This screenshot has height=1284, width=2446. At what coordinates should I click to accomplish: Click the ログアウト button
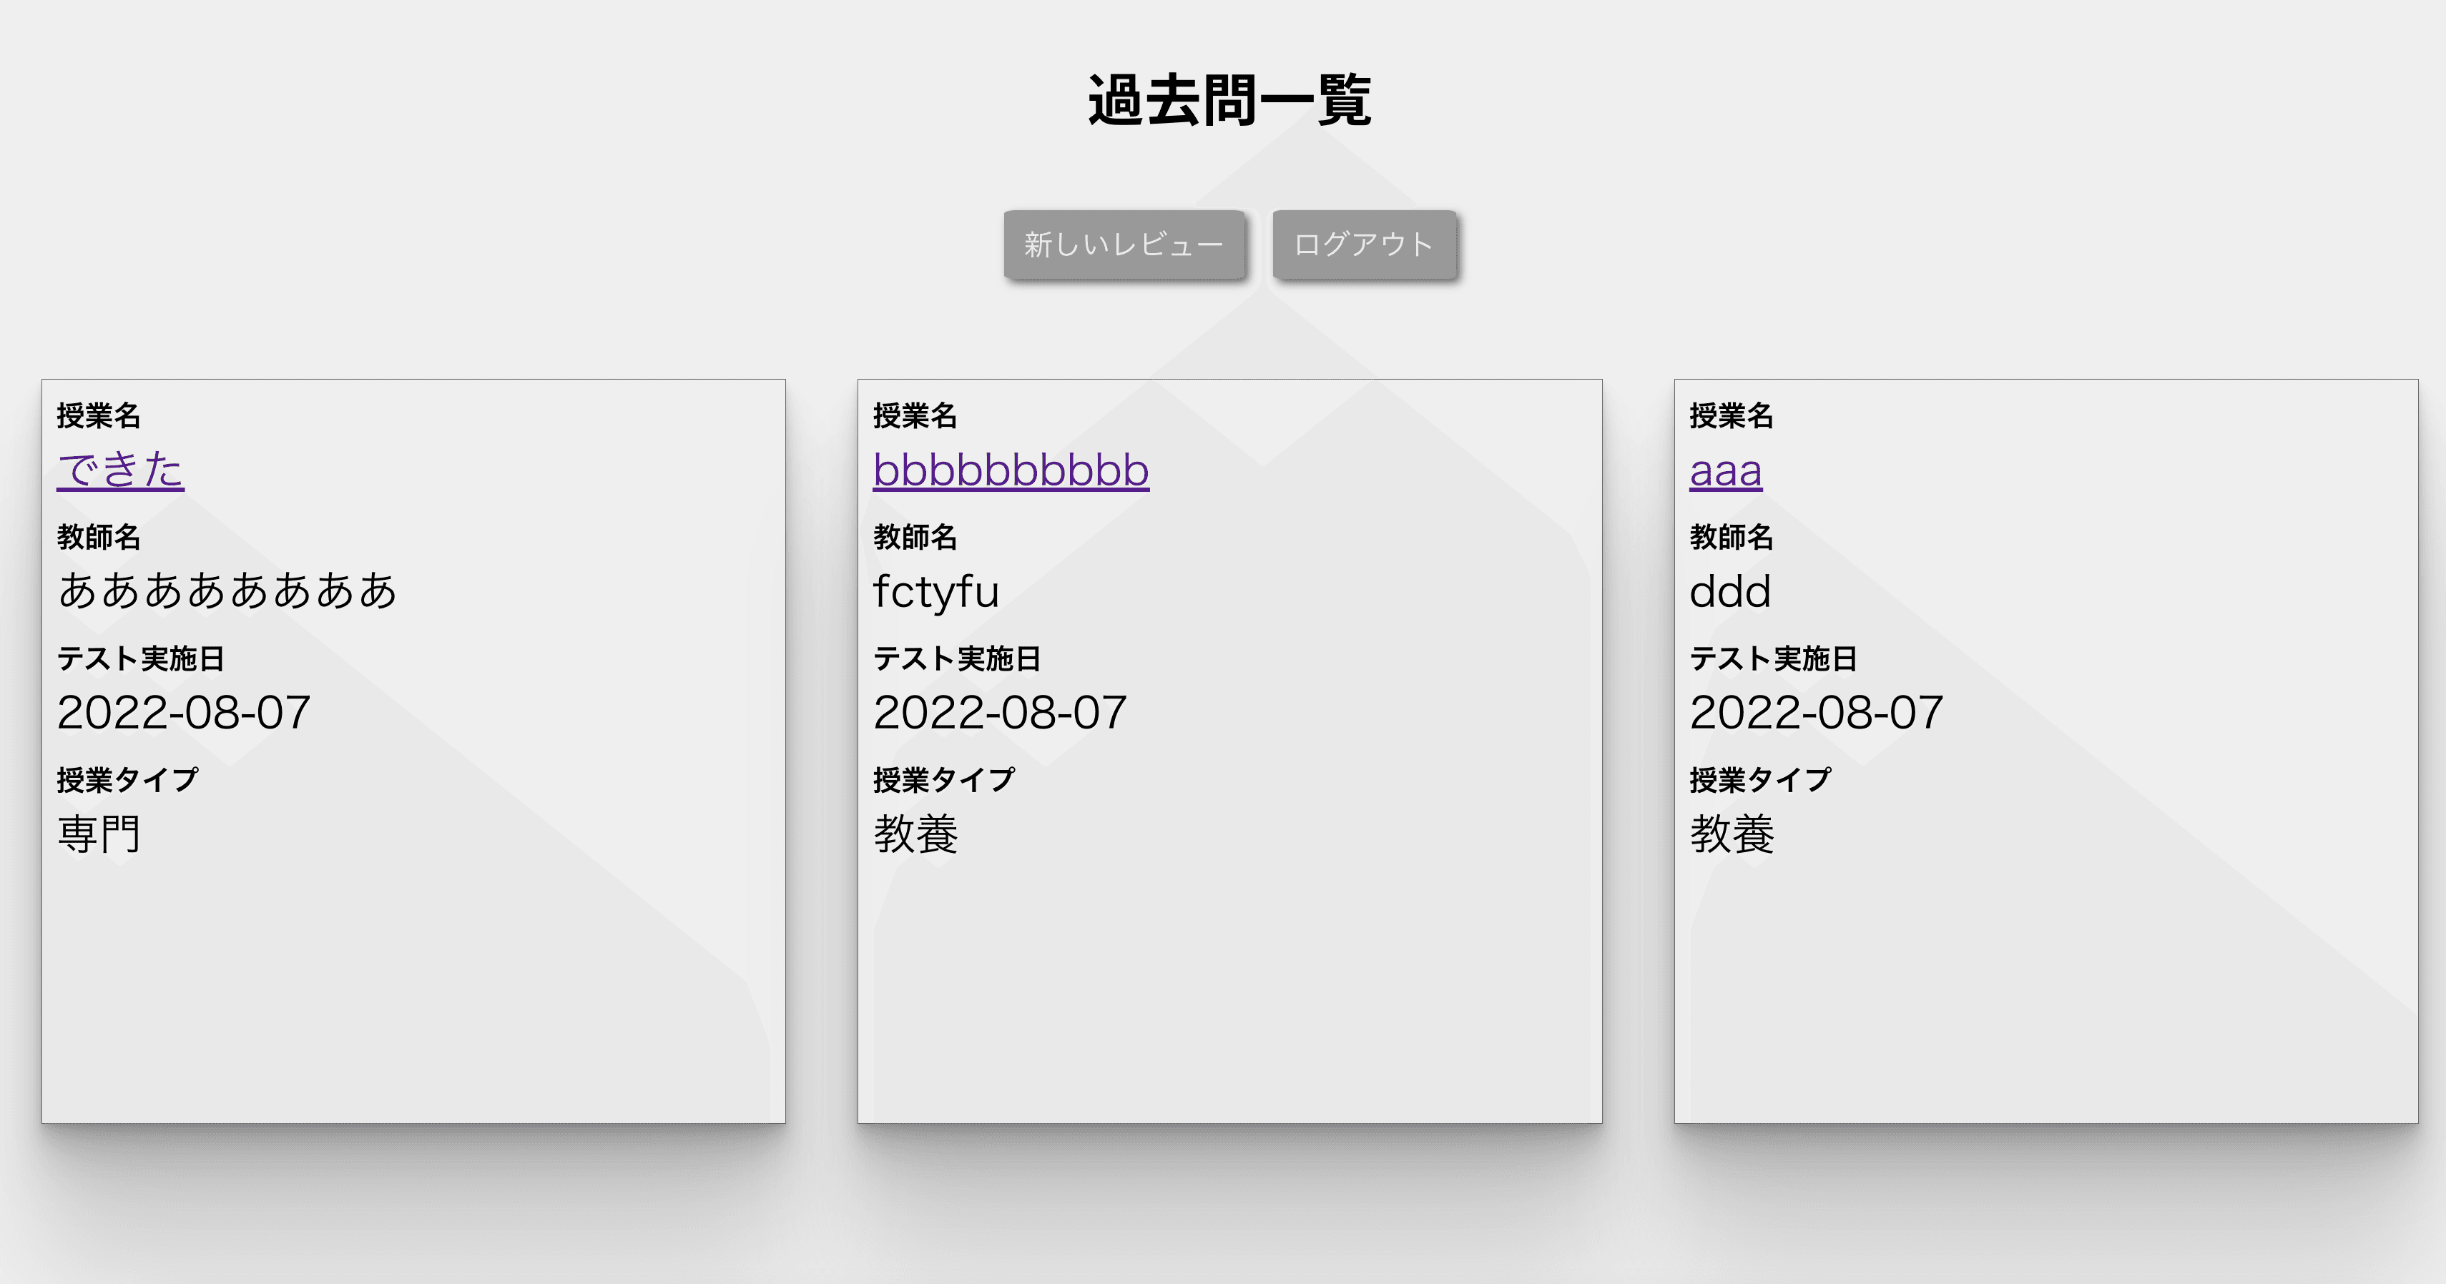tap(1363, 245)
